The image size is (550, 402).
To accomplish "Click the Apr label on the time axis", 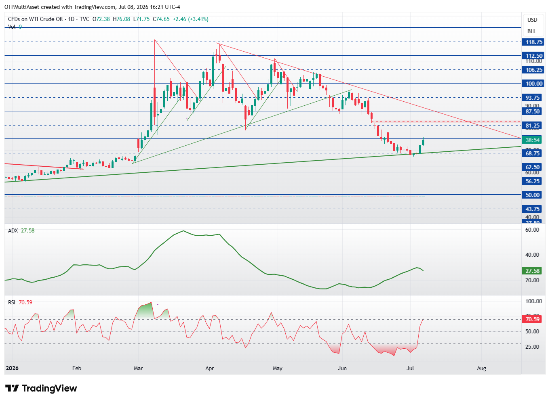I will click(209, 368).
